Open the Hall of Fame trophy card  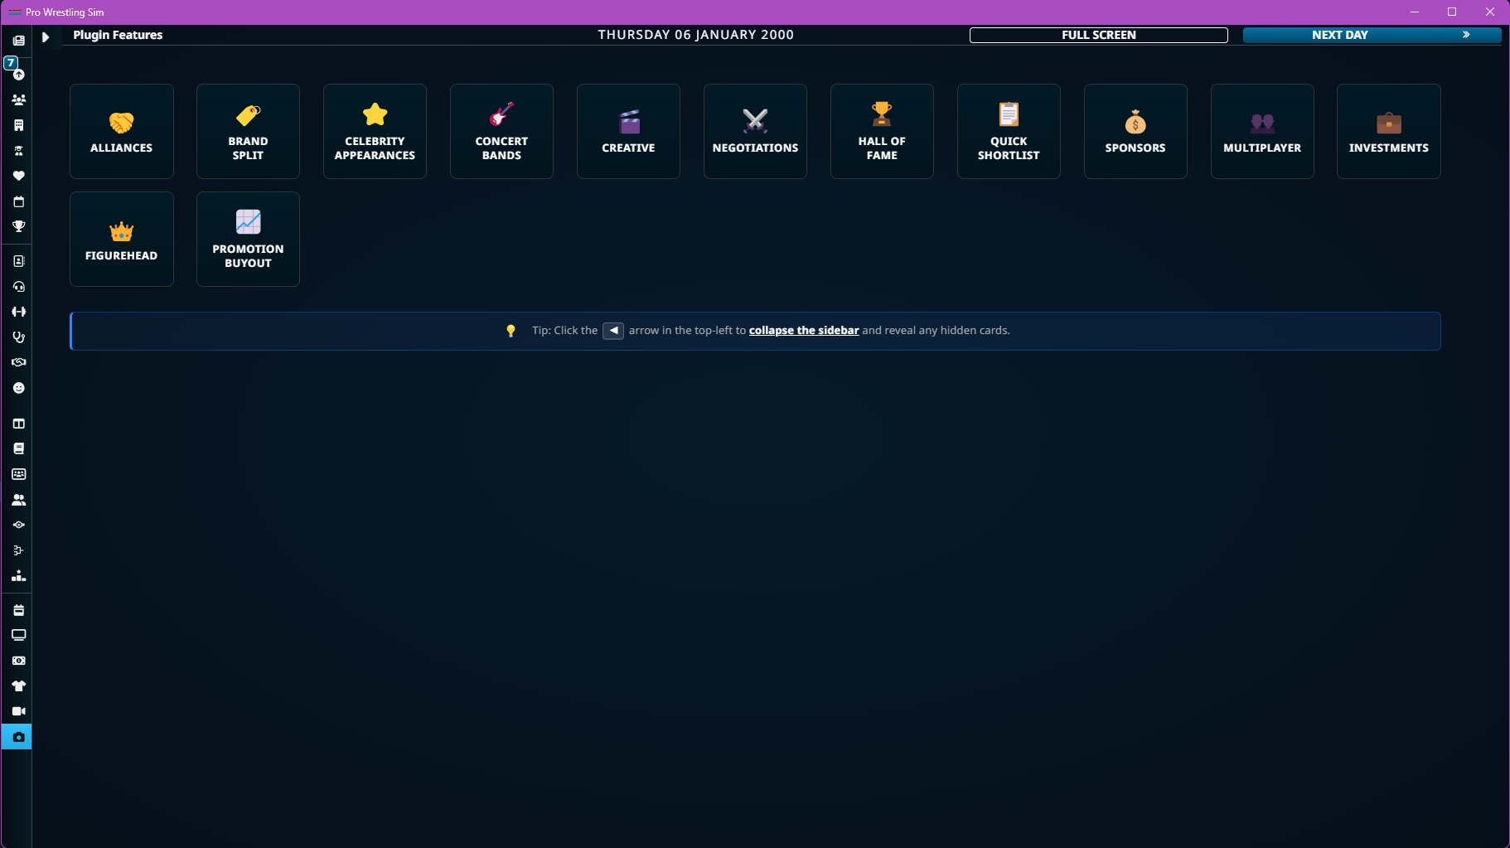[882, 131]
